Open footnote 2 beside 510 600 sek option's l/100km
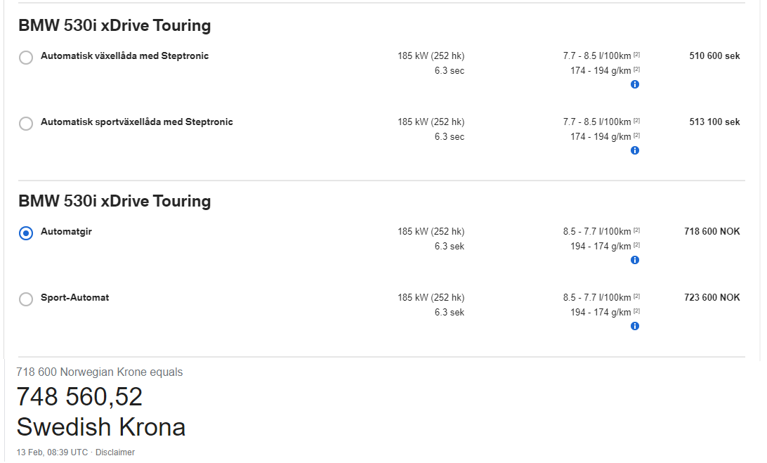Screen dimensions: 767x463 tap(636, 55)
